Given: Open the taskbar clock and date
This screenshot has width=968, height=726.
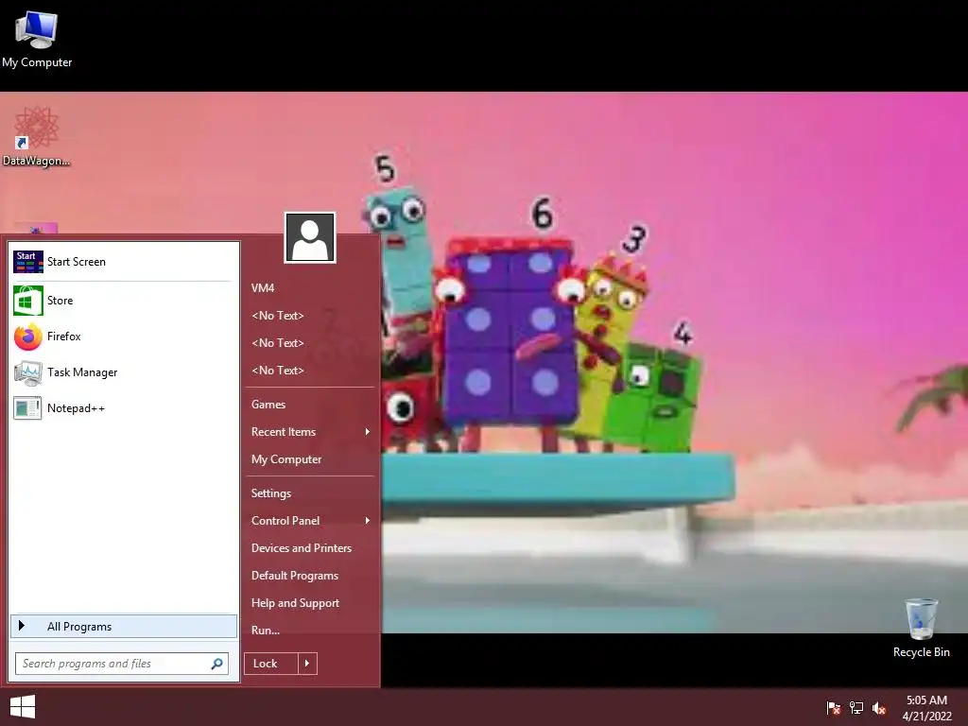Looking at the screenshot, I should point(926,707).
